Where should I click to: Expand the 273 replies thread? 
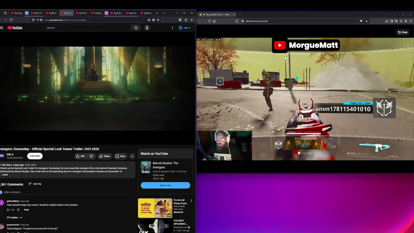14,217
